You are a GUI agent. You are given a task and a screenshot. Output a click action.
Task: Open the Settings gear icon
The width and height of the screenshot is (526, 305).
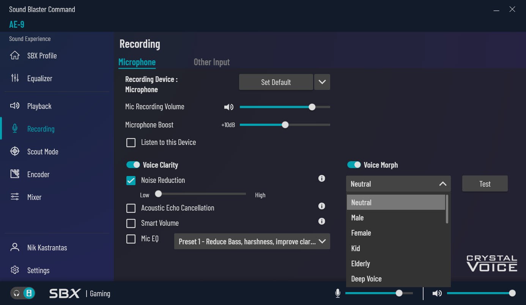coord(15,270)
